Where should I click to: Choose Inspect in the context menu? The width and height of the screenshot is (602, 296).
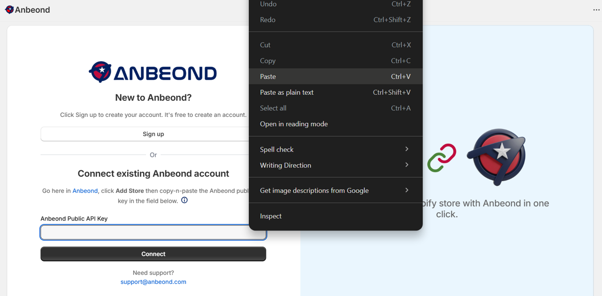click(271, 216)
